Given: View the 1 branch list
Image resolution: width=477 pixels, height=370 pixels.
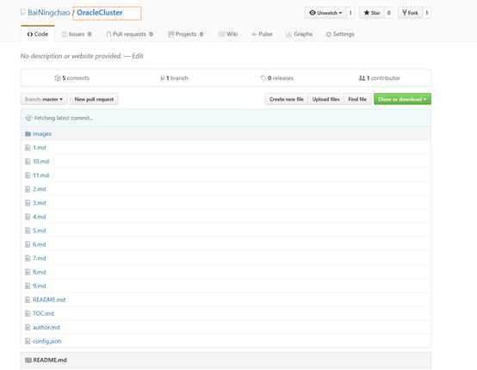Looking at the screenshot, I should (174, 78).
